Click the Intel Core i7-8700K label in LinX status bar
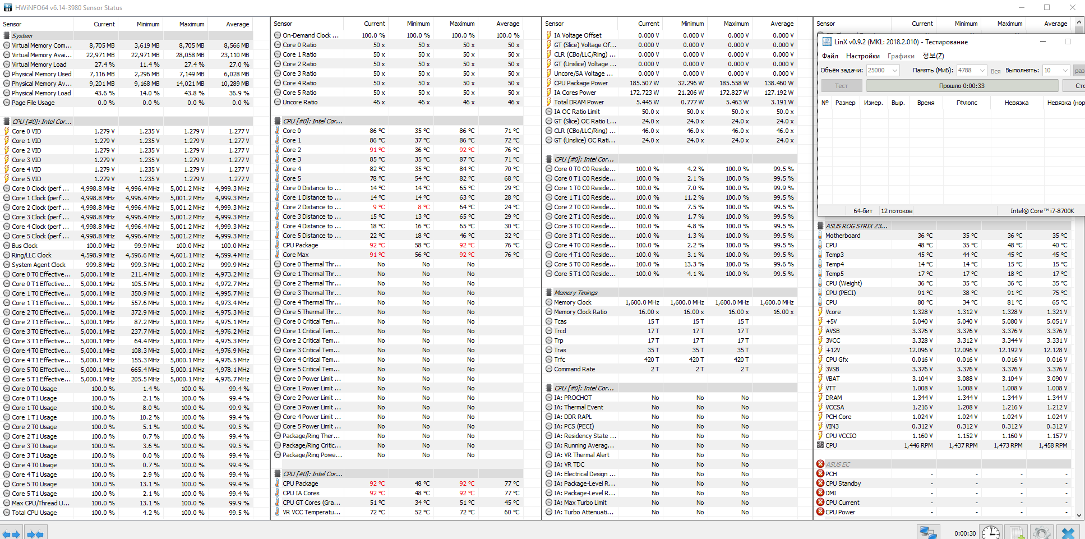Viewport: 1085px width, 539px height. pyautogui.click(x=1042, y=211)
